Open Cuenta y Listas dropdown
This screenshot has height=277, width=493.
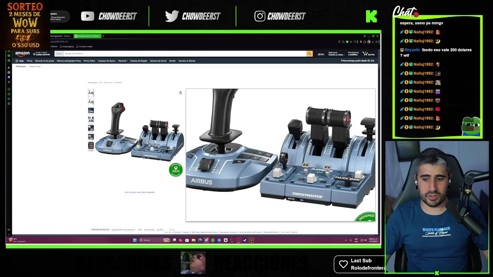336,54
